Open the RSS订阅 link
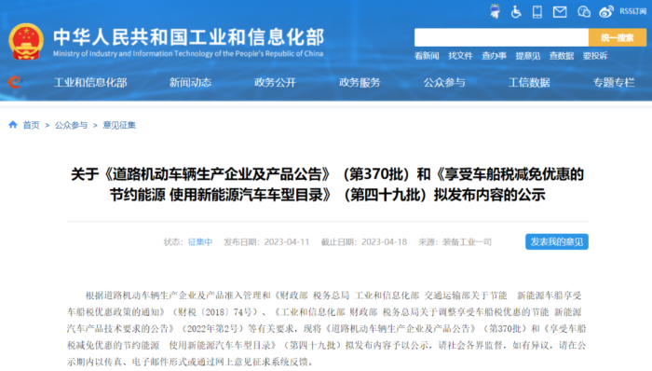Viewport: 652px width, 371px height. (632, 11)
